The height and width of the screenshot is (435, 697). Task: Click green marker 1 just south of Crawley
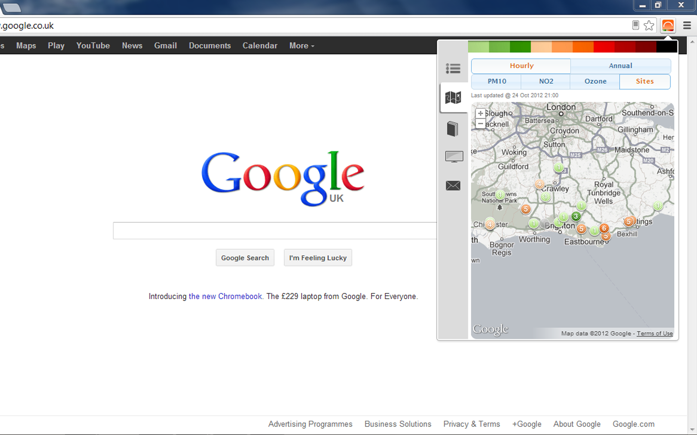pyautogui.click(x=546, y=197)
